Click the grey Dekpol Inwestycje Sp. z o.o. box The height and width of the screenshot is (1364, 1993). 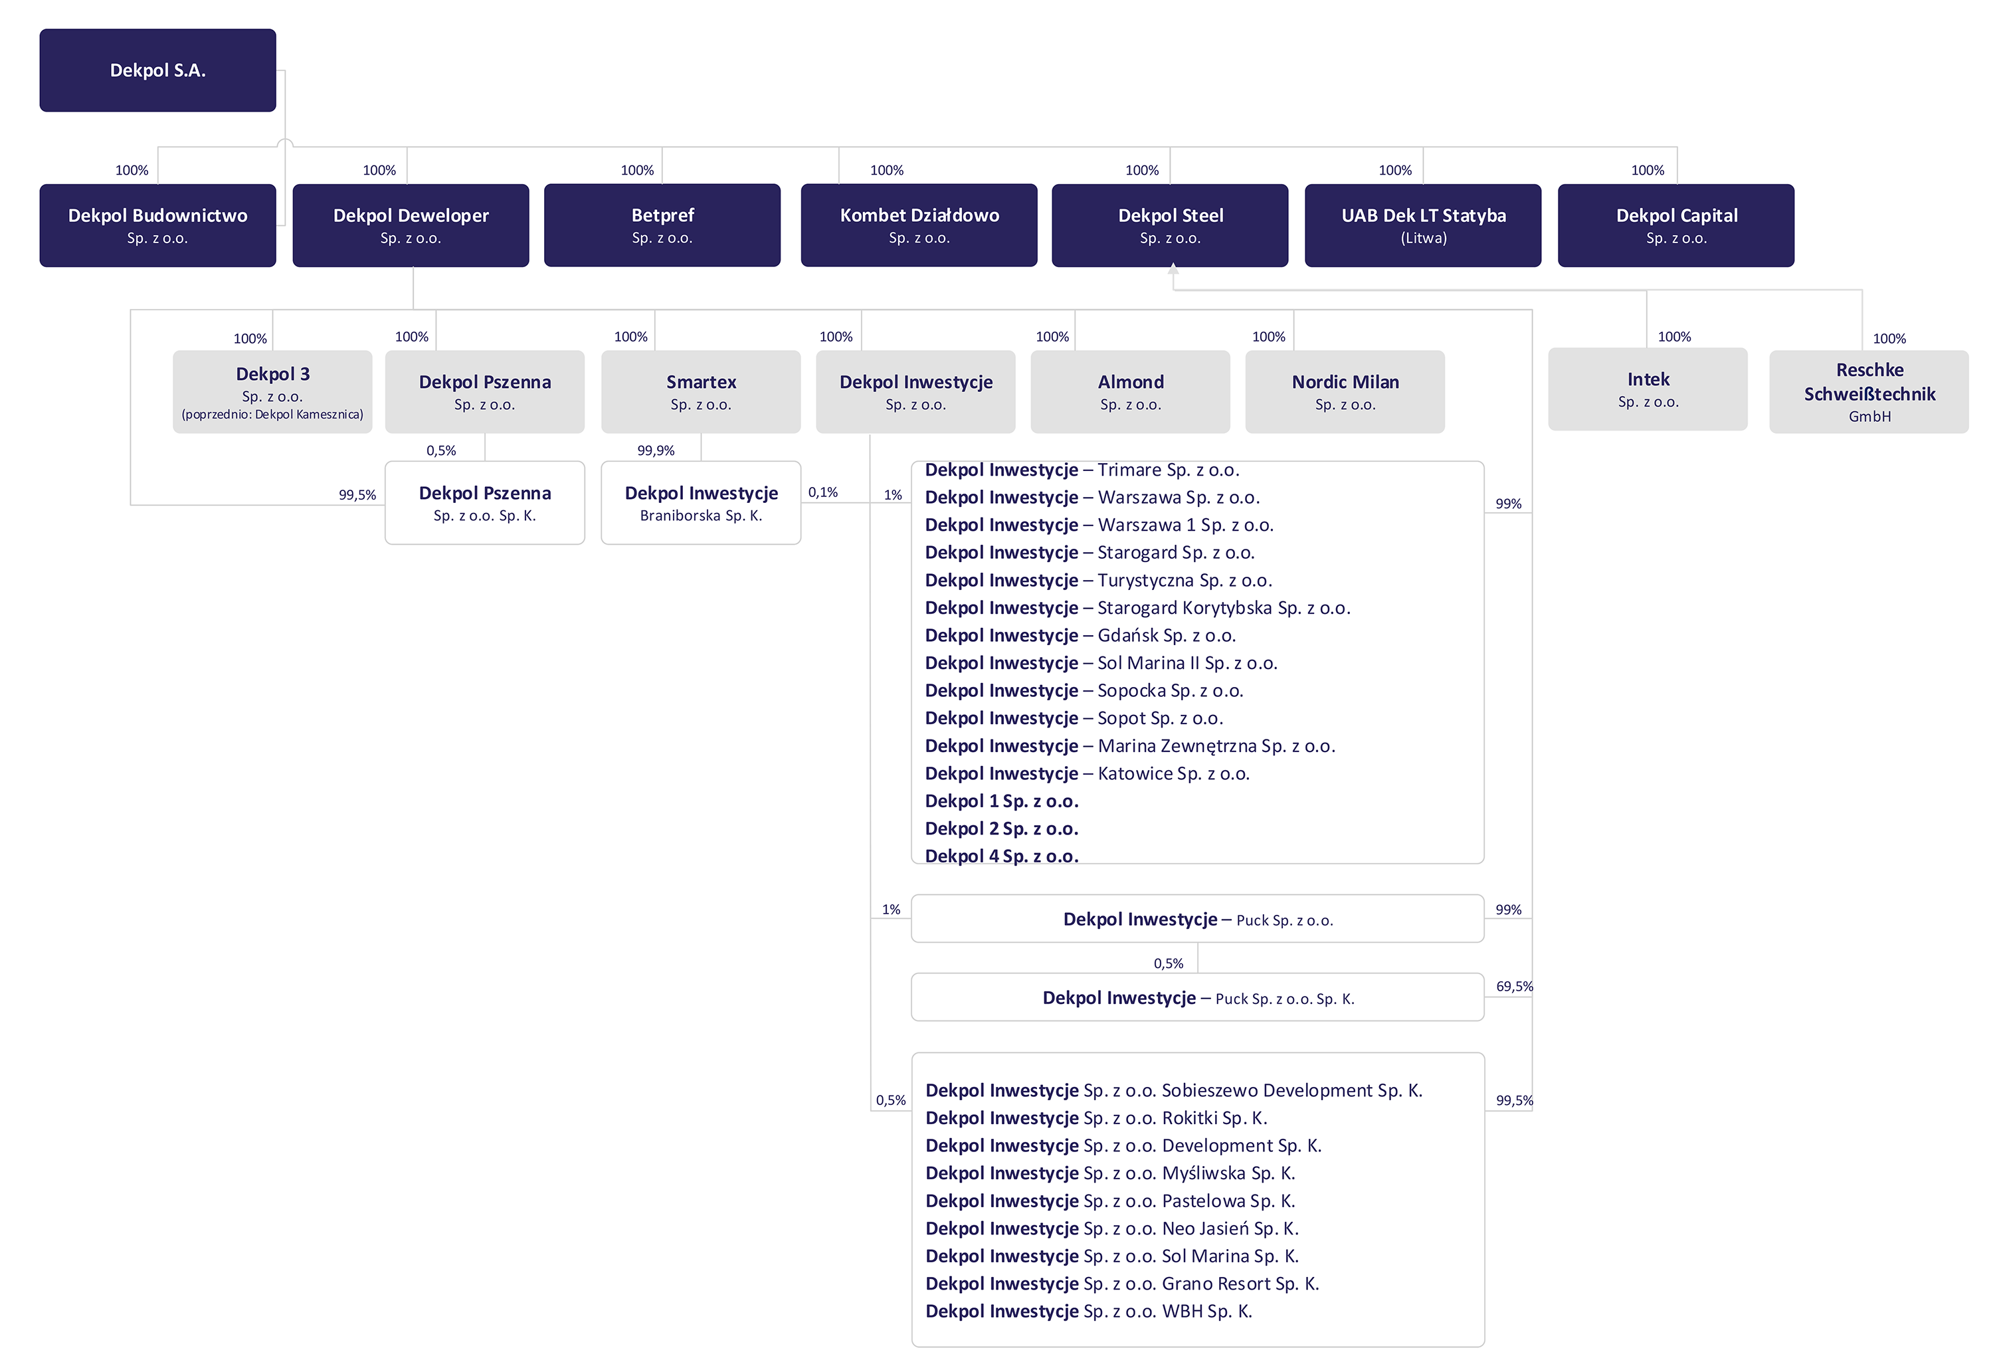point(916,392)
